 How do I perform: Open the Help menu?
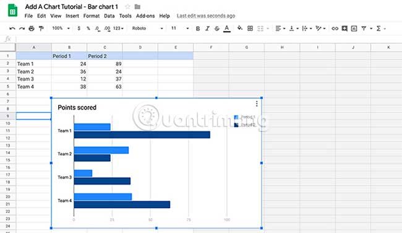165,16
